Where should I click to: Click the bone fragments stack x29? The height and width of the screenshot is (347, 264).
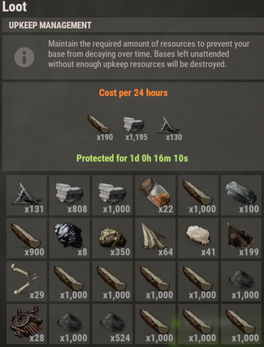coord(26,281)
